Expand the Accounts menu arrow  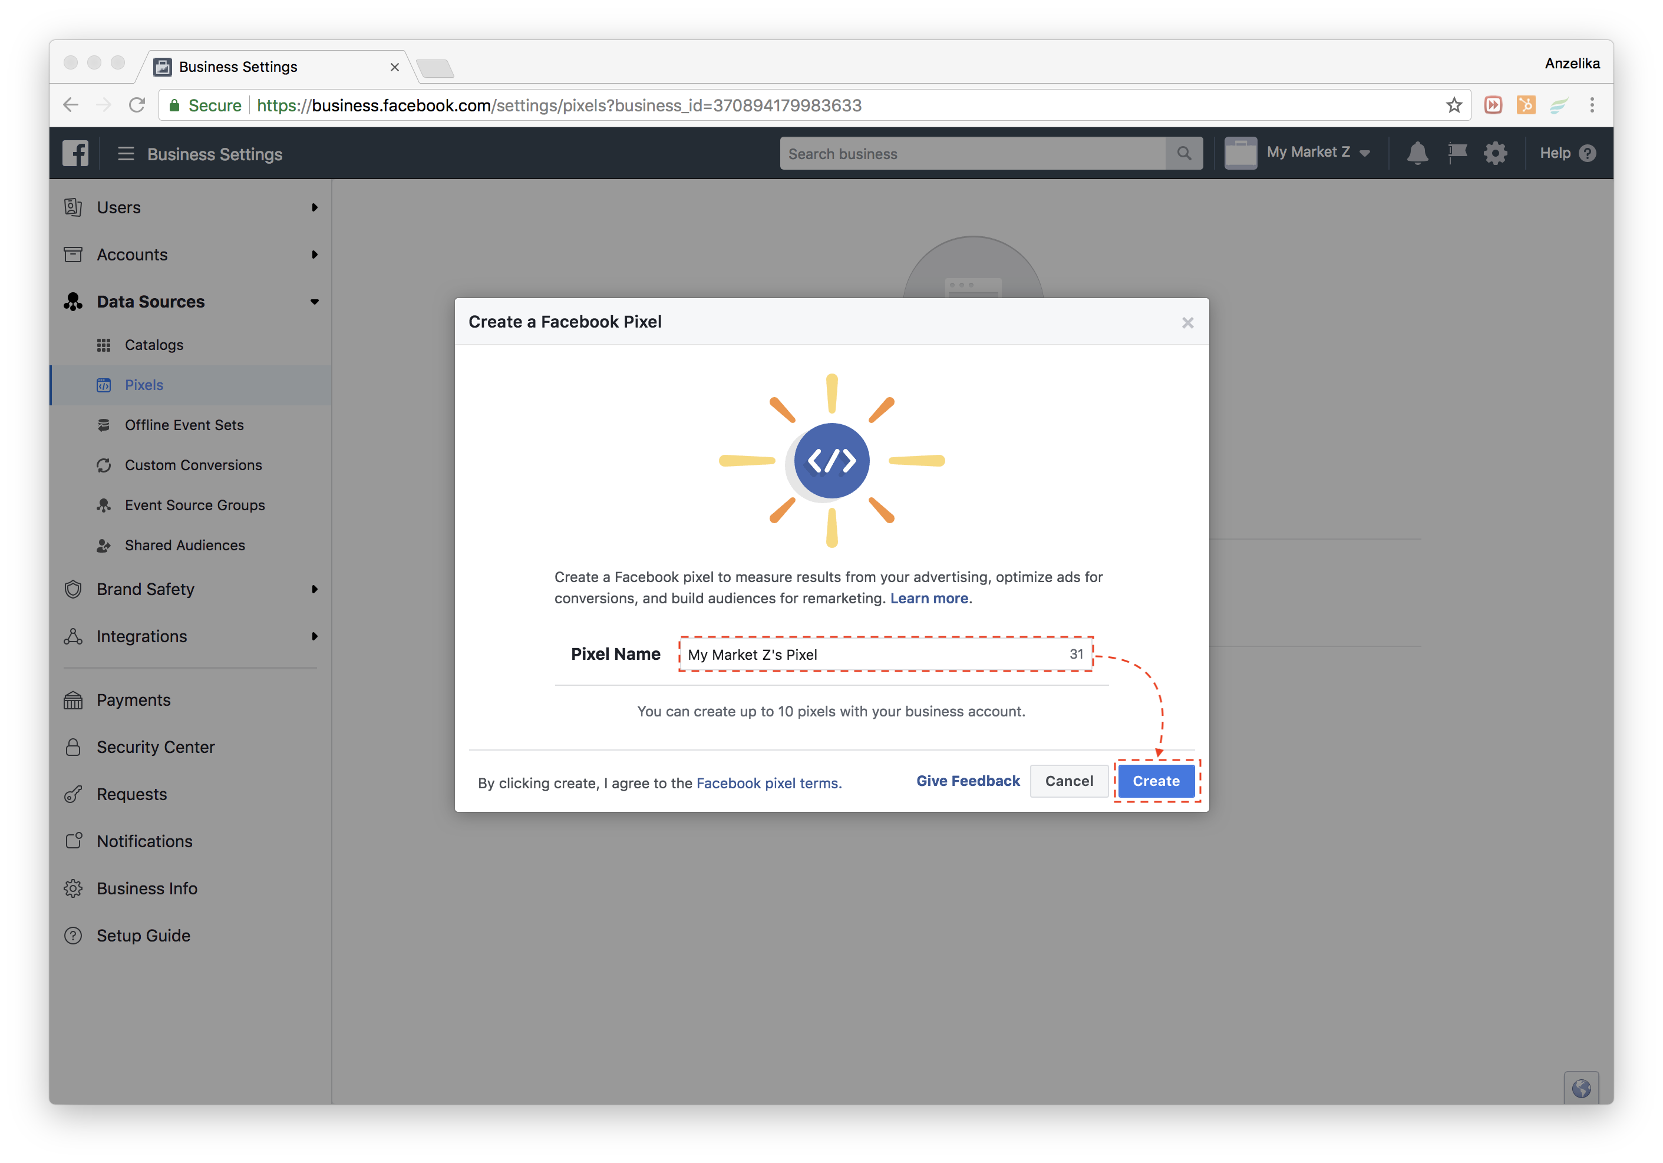pyautogui.click(x=314, y=254)
